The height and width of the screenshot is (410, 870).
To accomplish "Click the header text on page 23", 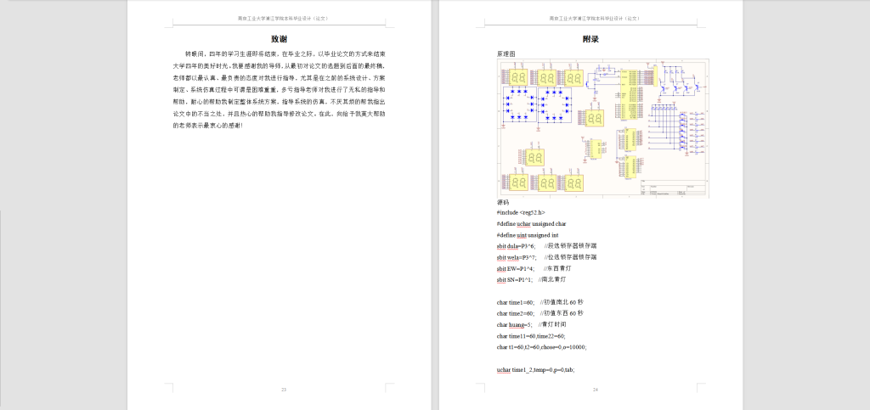I will 284,19.
